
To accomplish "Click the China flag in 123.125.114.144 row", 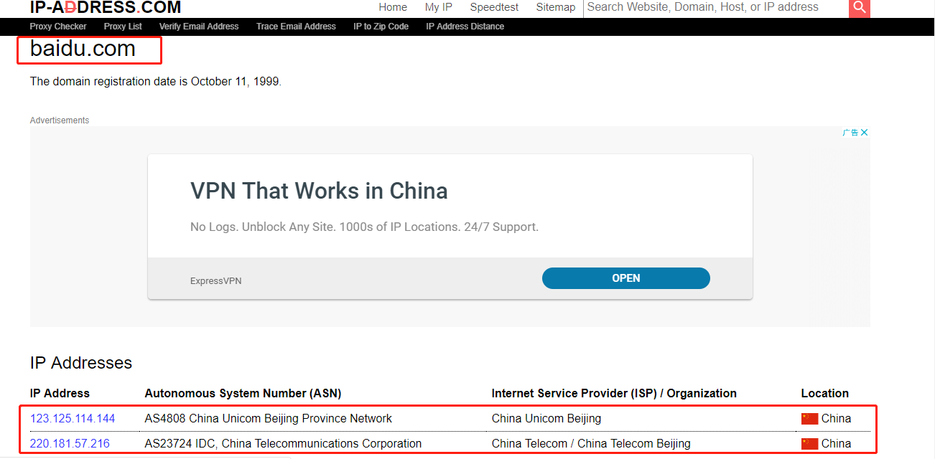I will click(x=809, y=419).
